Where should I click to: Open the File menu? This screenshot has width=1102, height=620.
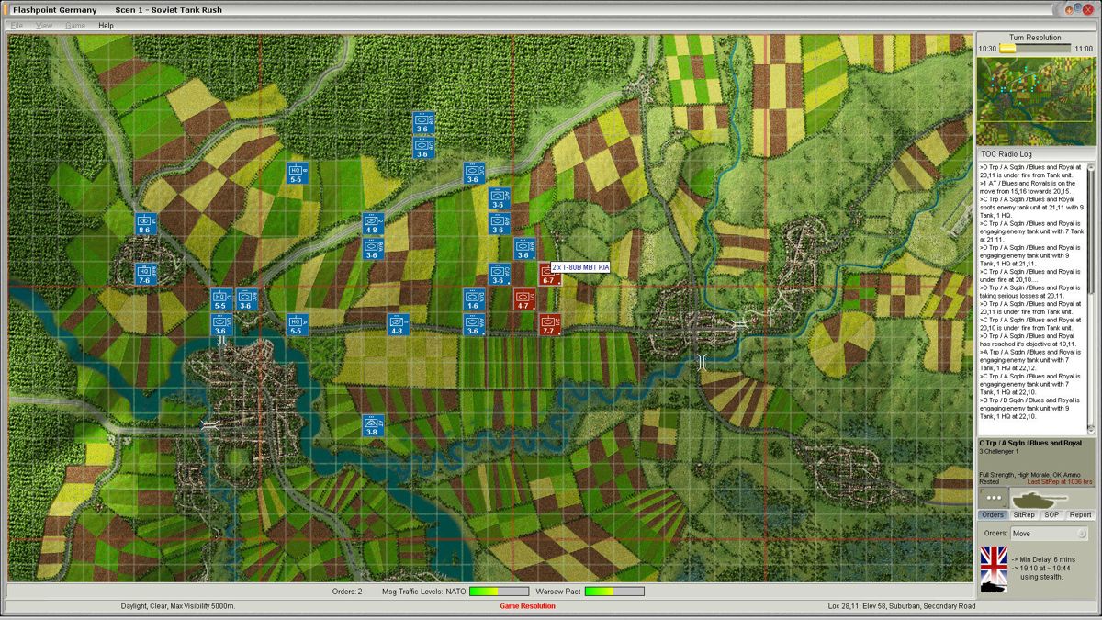17,26
